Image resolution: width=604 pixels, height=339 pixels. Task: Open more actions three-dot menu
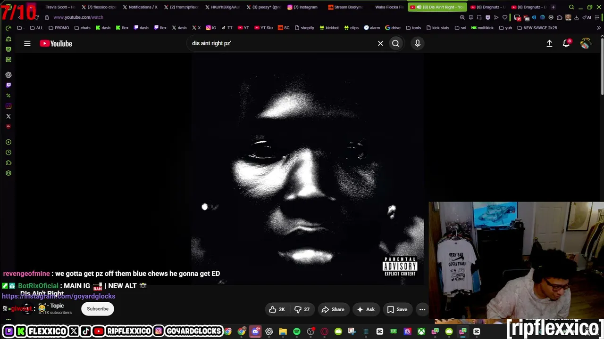click(422, 309)
